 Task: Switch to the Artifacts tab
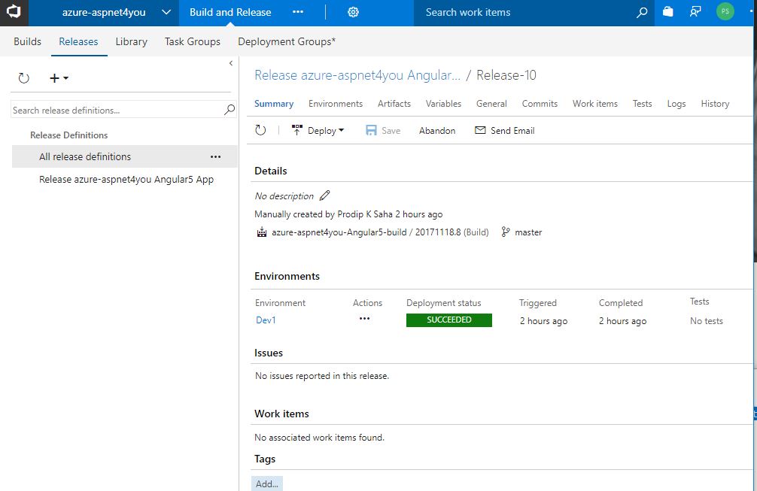(x=394, y=104)
